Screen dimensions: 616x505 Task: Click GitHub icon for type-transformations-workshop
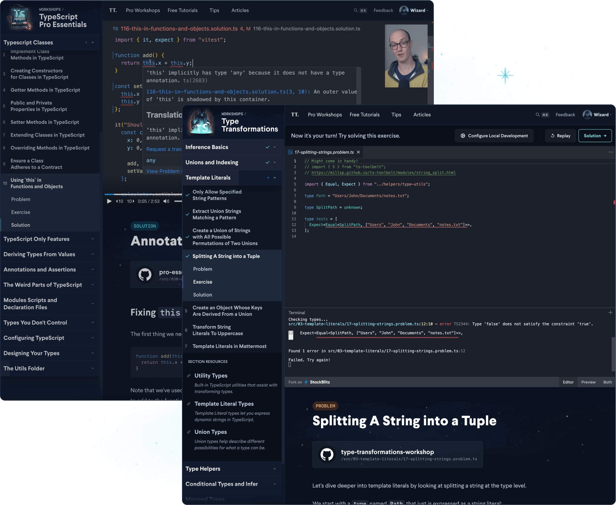click(327, 454)
